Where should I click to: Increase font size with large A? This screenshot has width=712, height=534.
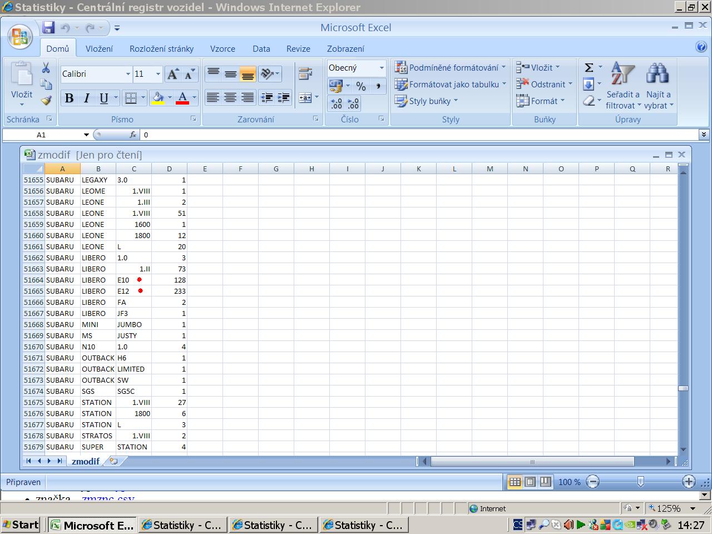pos(172,74)
